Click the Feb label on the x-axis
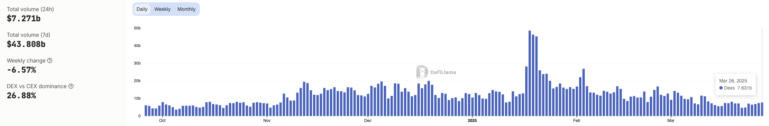The image size is (769, 126). (x=577, y=121)
